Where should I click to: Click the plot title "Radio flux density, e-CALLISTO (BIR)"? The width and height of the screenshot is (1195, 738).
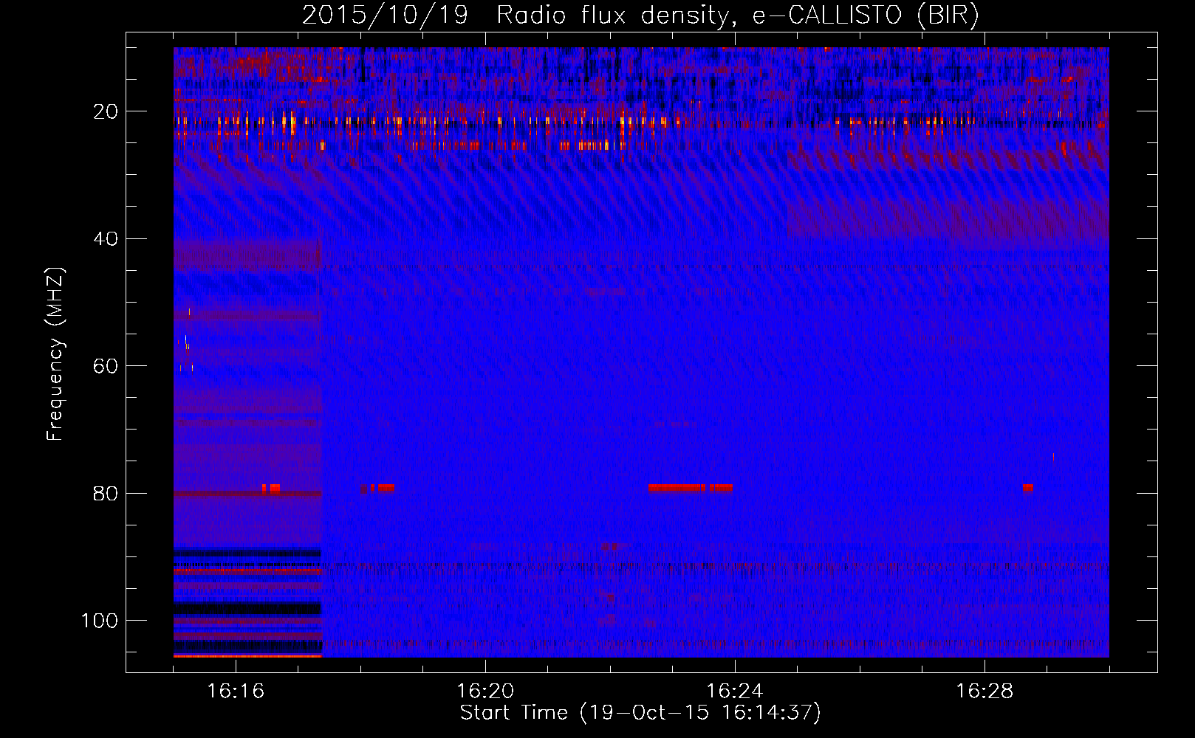[737, 15]
